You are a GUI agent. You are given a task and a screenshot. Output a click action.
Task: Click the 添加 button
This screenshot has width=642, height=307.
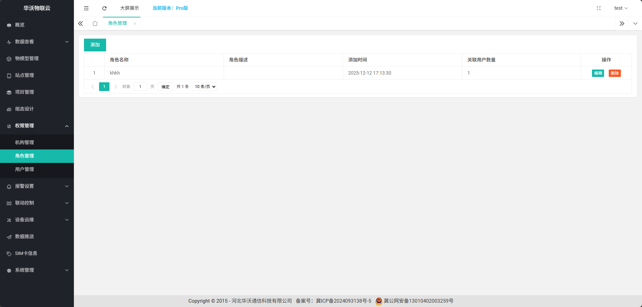95,45
